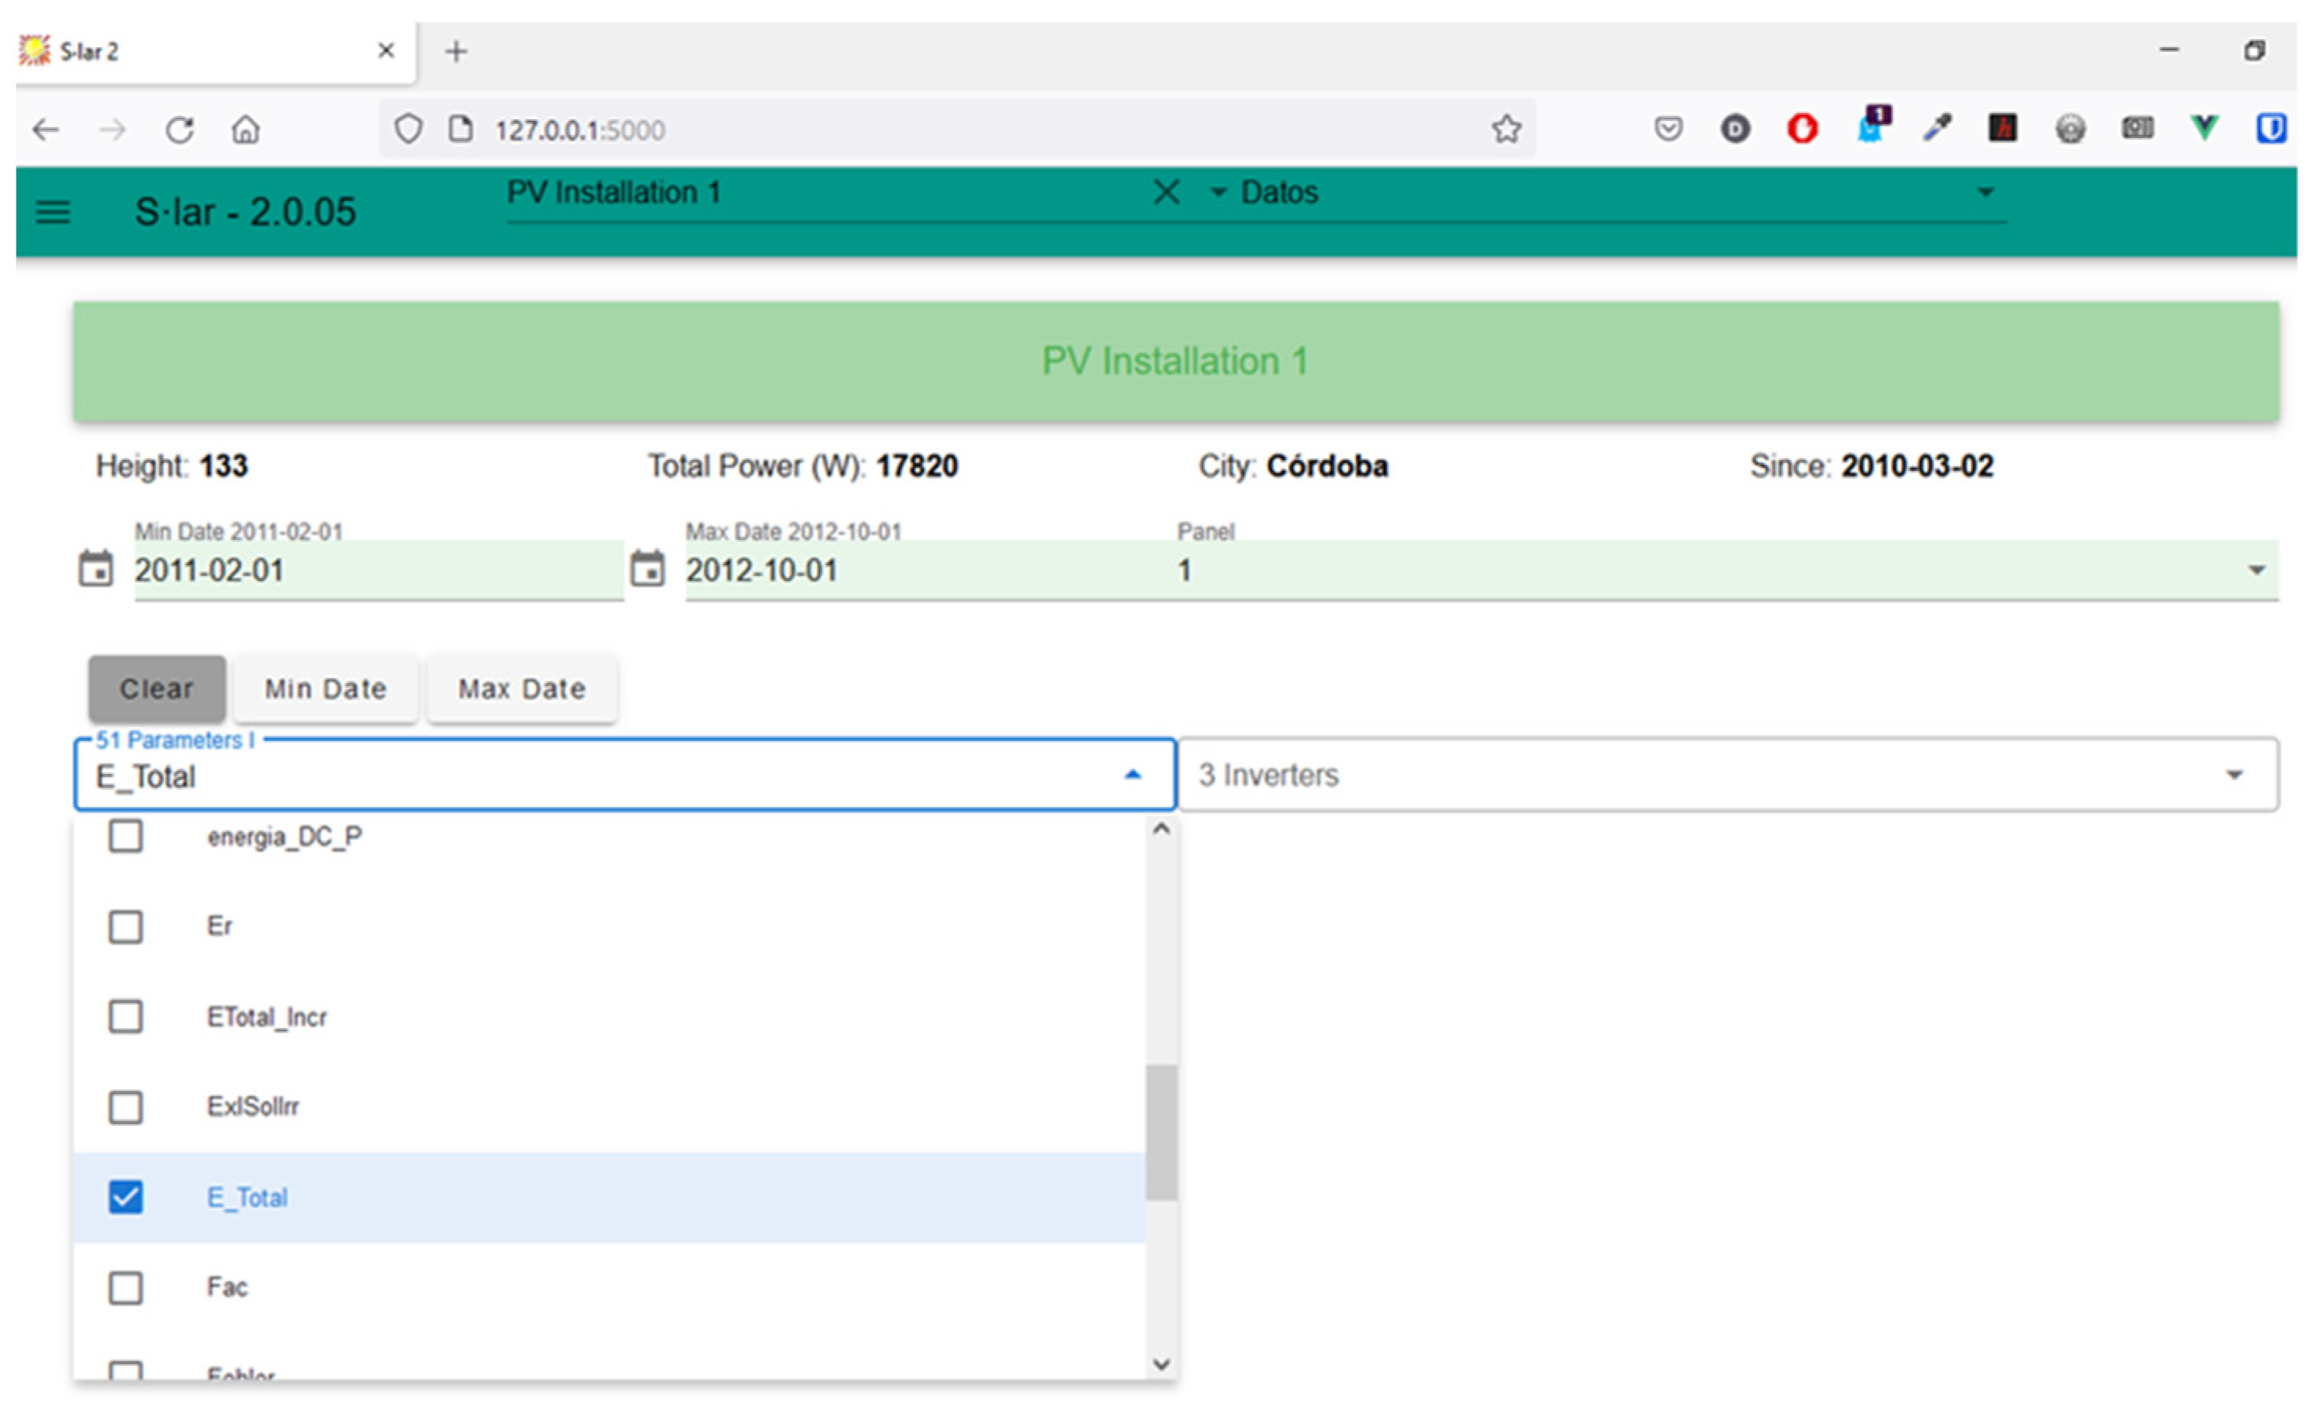Check the energia_DC_P parameter

126,835
